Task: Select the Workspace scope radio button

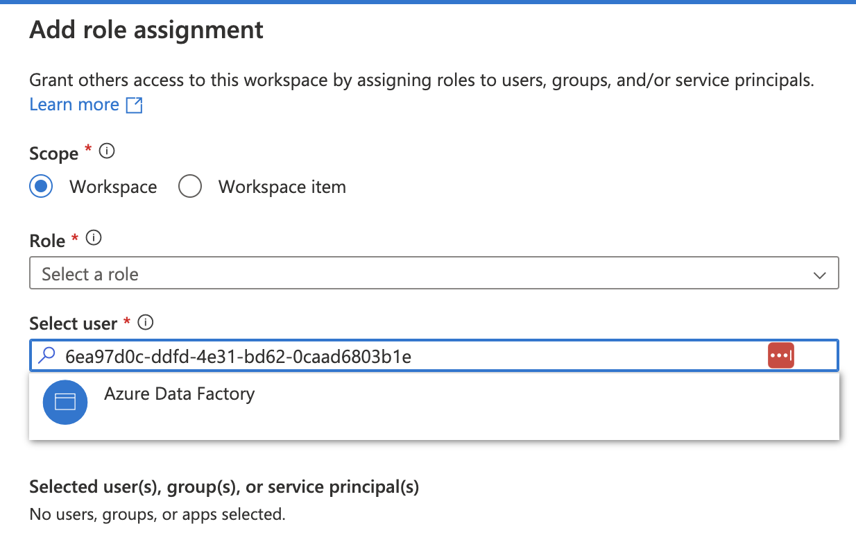Action: tap(41, 186)
